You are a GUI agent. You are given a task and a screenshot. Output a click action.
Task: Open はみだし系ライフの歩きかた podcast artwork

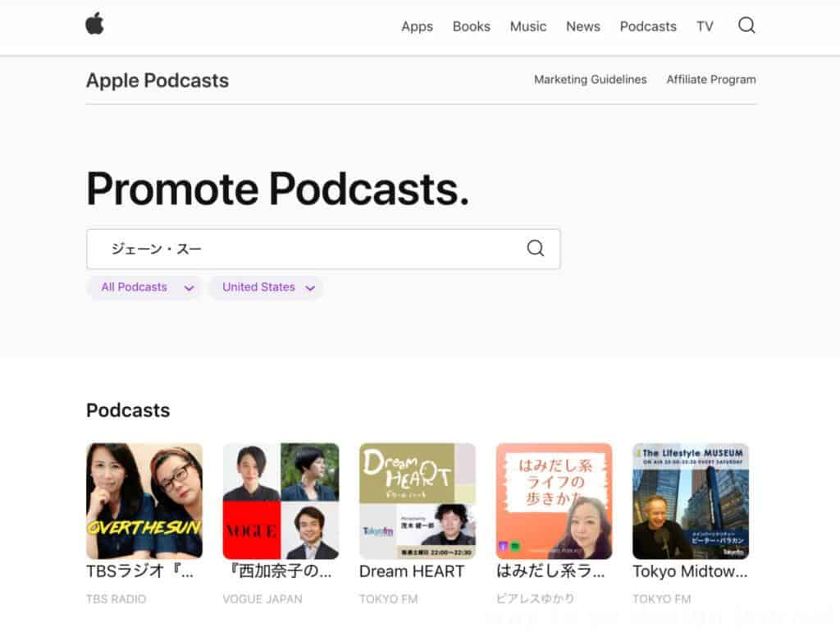click(554, 501)
